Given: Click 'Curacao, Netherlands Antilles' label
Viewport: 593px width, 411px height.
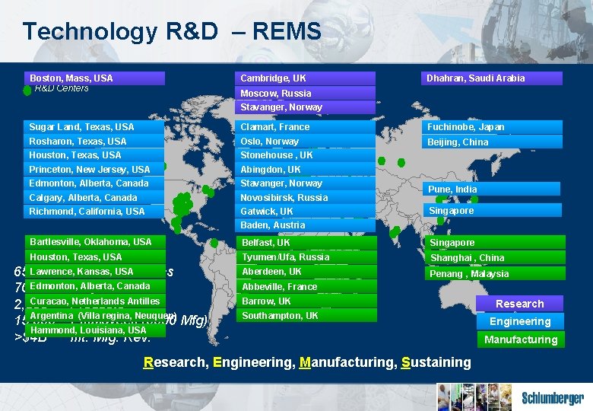Looking at the screenshot, I should click(95, 301).
